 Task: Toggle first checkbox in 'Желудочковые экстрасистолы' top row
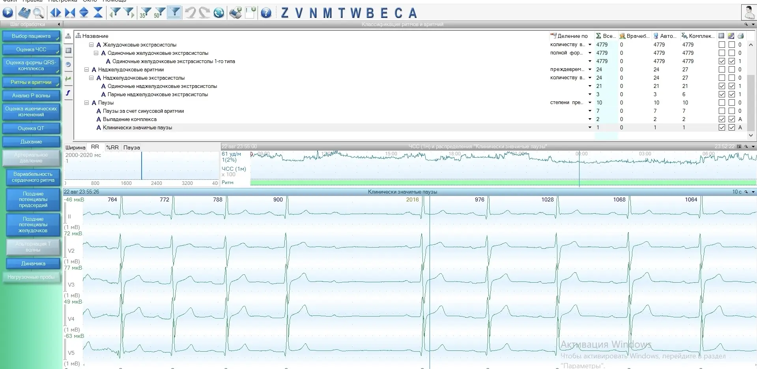(x=721, y=45)
